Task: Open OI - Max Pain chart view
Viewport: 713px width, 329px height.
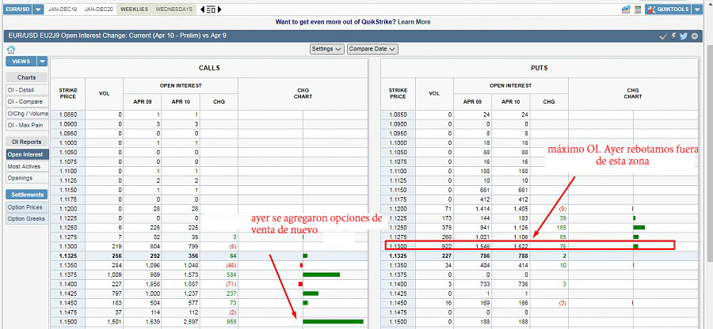Action: (x=27, y=125)
